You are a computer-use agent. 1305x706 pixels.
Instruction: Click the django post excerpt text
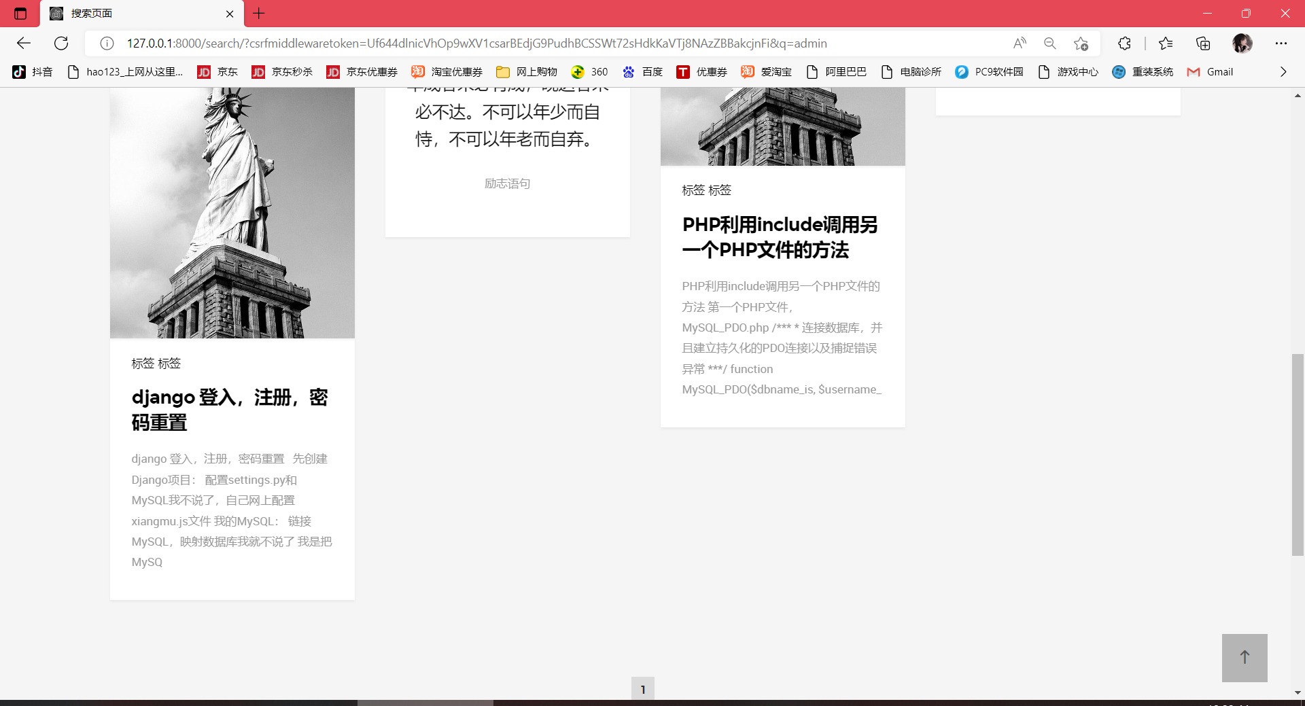coord(232,510)
